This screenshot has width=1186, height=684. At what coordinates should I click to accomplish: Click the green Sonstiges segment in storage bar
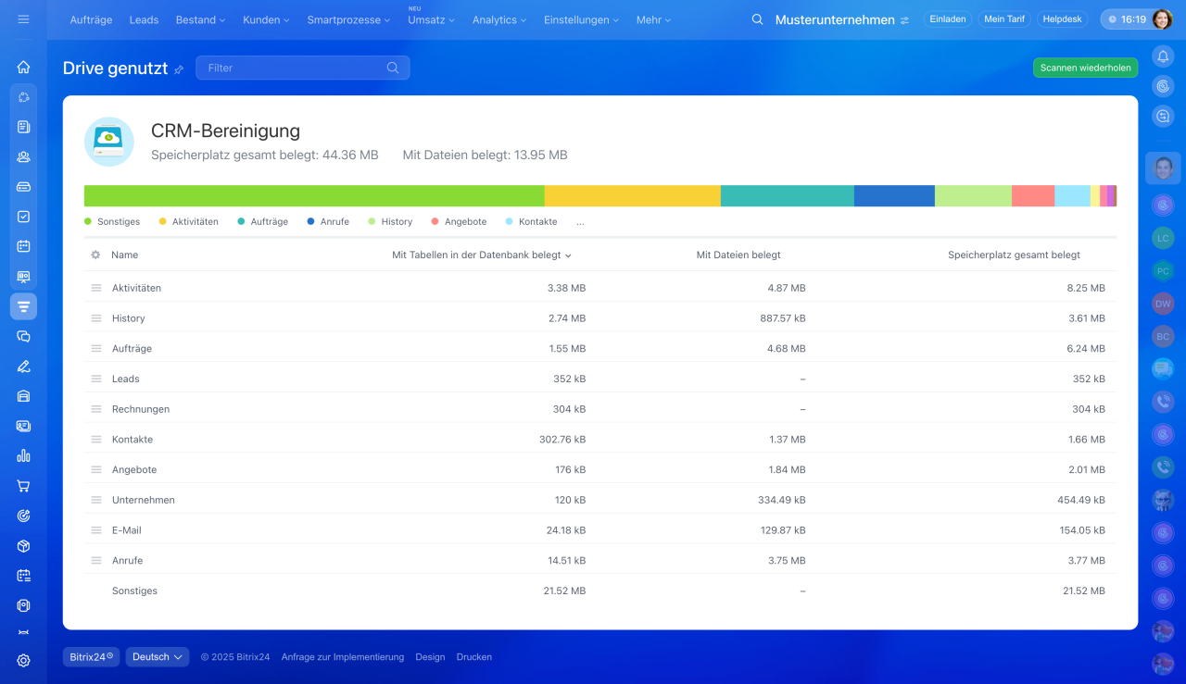pos(313,195)
